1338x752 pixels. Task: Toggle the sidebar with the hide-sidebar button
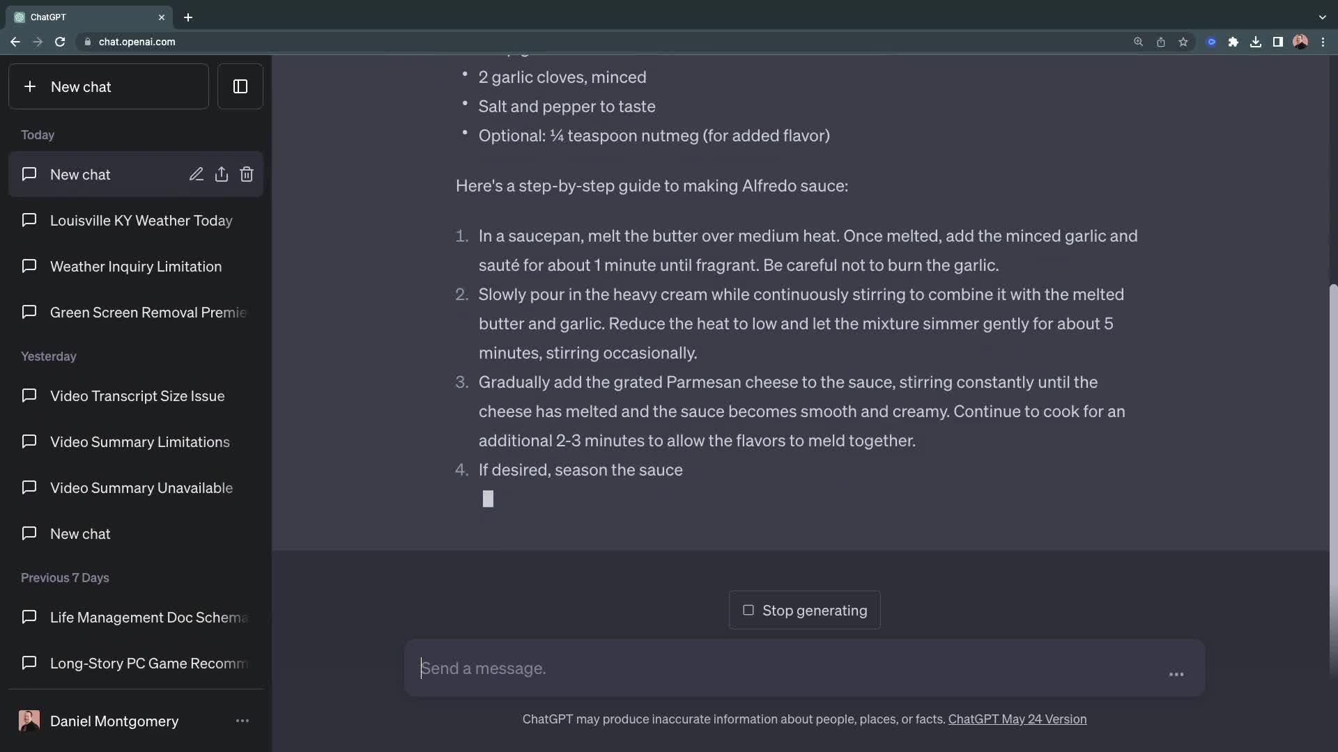pyautogui.click(x=240, y=86)
